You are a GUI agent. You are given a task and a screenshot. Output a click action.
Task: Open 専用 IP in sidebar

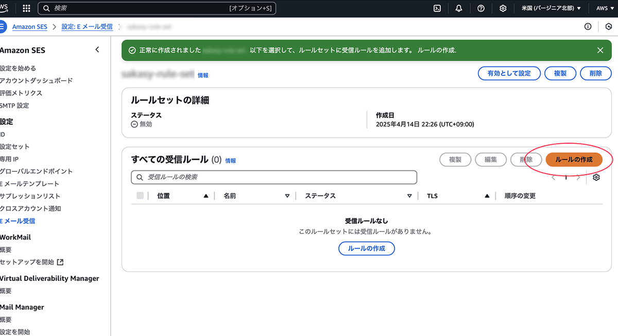[9, 159]
